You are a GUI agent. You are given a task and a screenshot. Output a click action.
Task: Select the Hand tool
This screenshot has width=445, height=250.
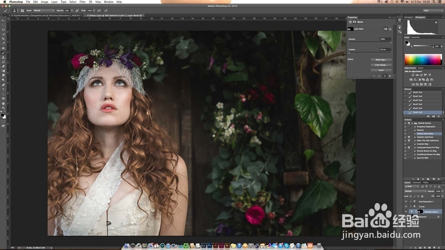(4, 103)
